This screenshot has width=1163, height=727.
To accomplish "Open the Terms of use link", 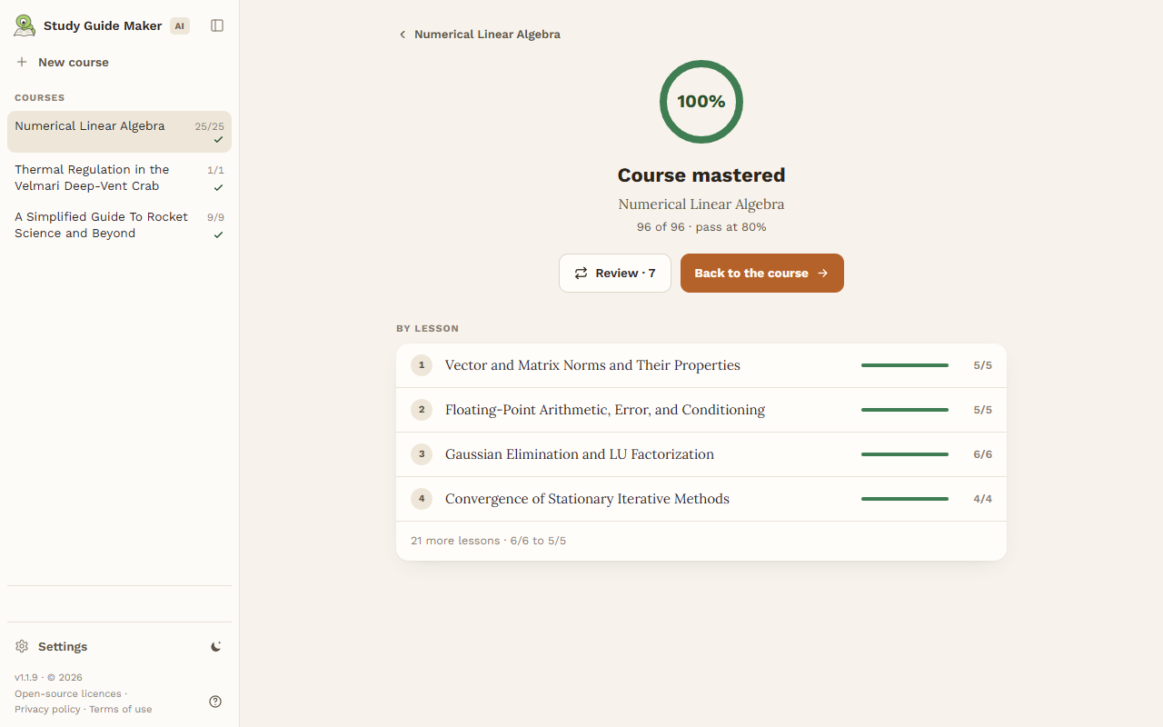I will [121, 709].
